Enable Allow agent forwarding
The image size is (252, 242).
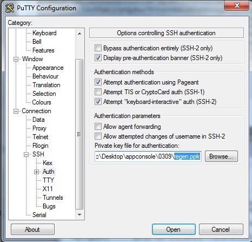coord(98,127)
